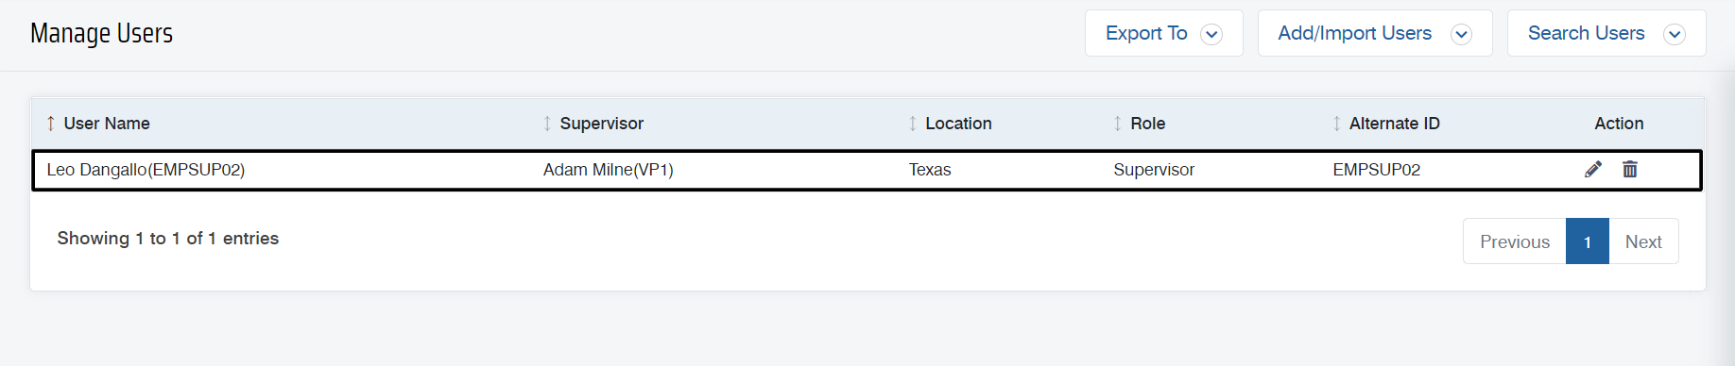Image resolution: width=1735 pixels, height=366 pixels.
Task: Click the Add/Import Users button label
Action: 1355,33
